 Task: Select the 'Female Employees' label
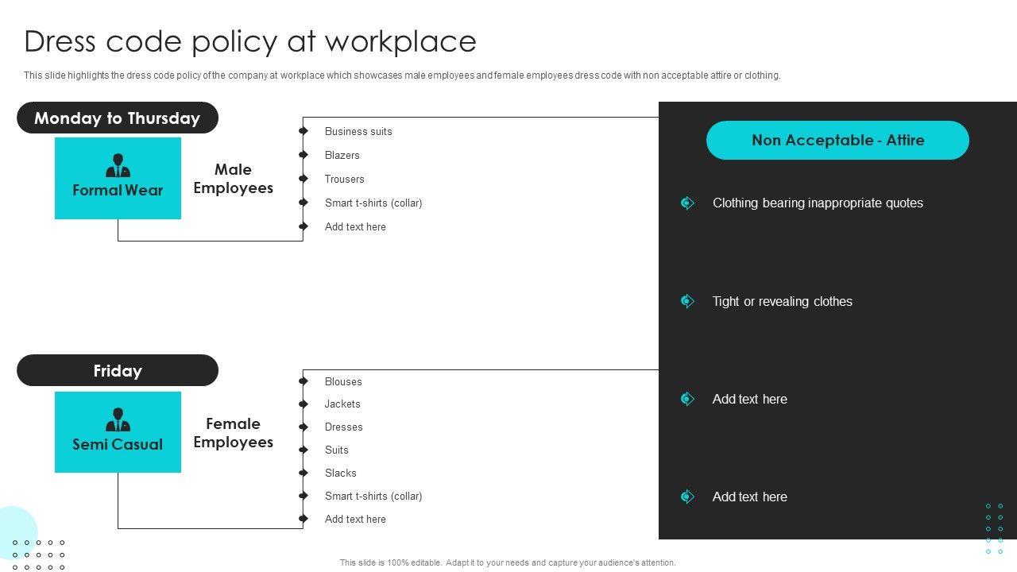coord(233,433)
